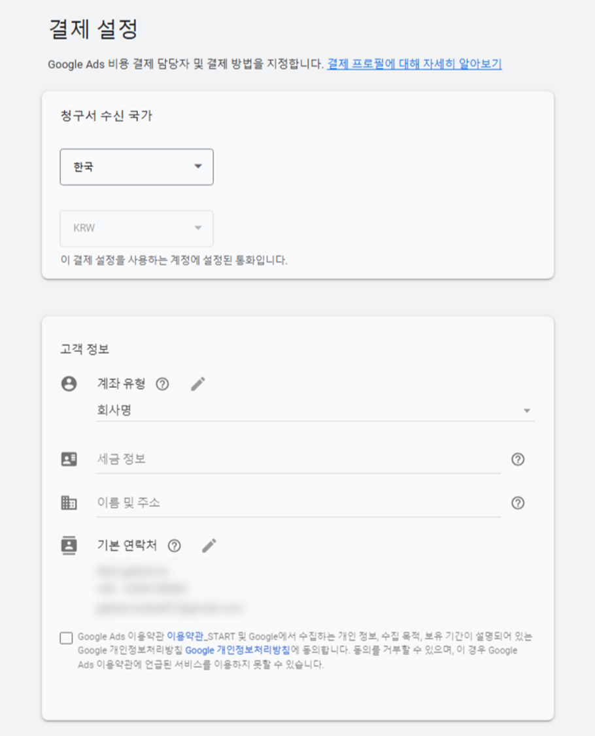Edit 기본 연락처 with the pencil icon
595x736 pixels.
(x=209, y=546)
